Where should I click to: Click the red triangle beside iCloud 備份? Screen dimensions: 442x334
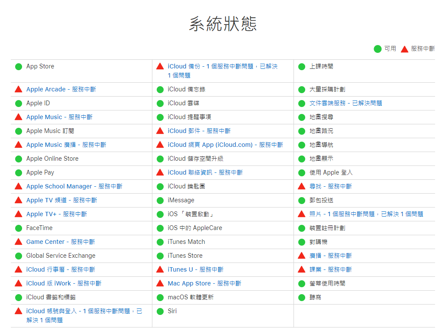[160, 66]
